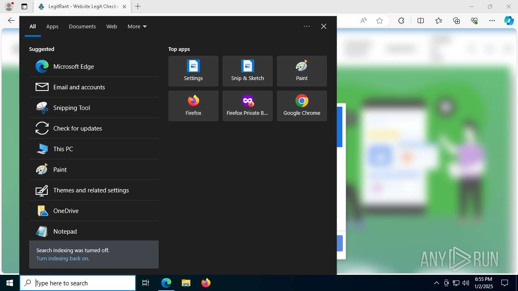Image resolution: width=518 pixels, height=291 pixels.
Task: Open Themes and related settings
Action: click(x=94, y=190)
